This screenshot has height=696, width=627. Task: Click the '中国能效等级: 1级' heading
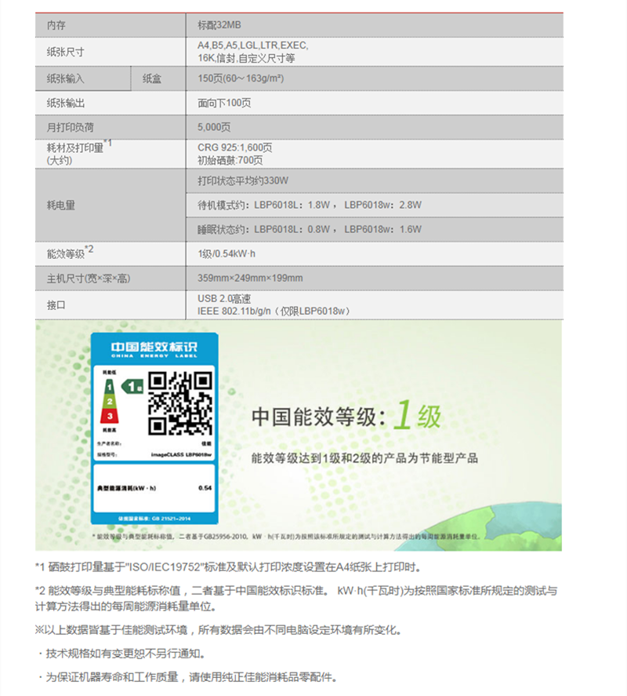pyautogui.click(x=346, y=416)
